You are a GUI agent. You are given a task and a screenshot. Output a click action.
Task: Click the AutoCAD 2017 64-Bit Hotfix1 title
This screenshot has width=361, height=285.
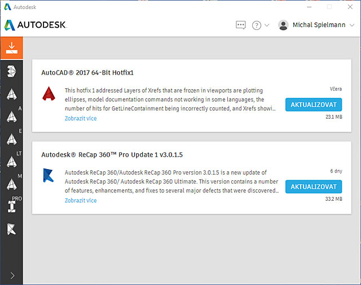click(87, 73)
